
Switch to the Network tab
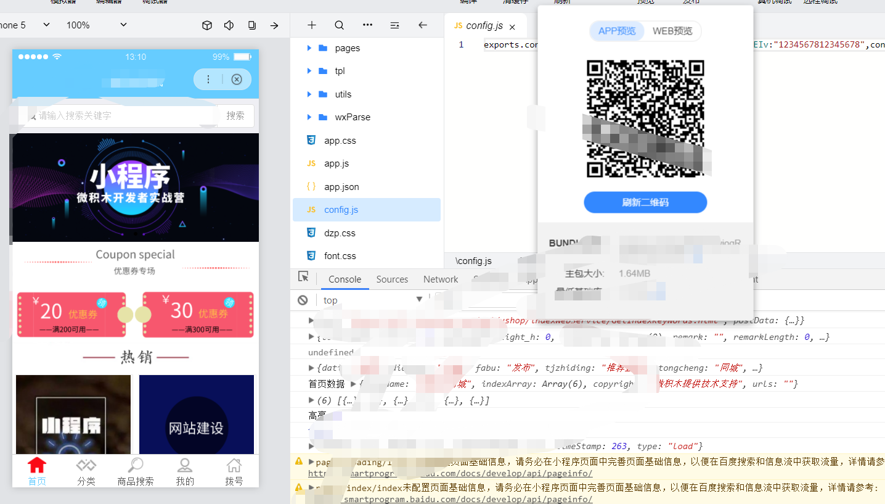point(441,279)
